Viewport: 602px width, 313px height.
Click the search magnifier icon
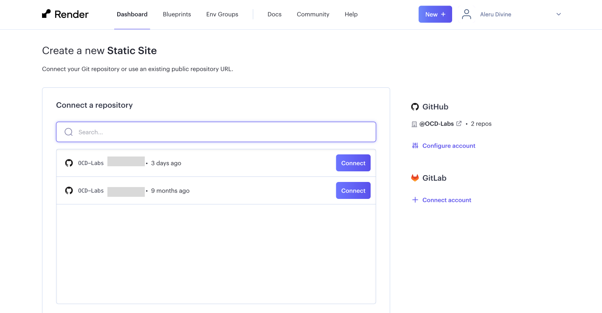68,132
